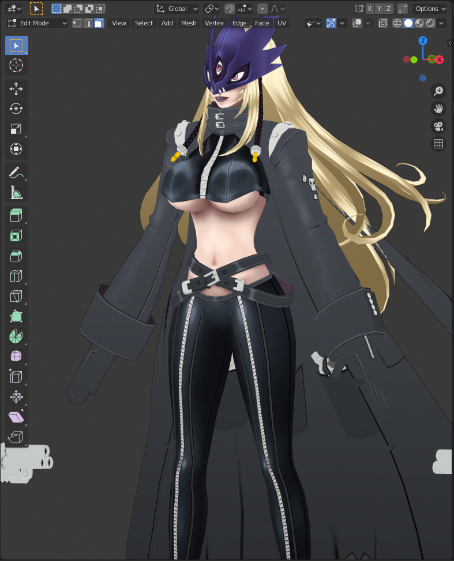Click the pan hand viewport gizmo
The width and height of the screenshot is (454, 561).
click(x=438, y=109)
